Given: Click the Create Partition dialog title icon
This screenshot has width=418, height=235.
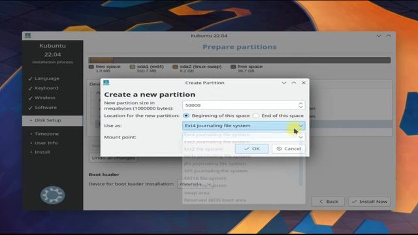Looking at the screenshot, I should [106, 83].
